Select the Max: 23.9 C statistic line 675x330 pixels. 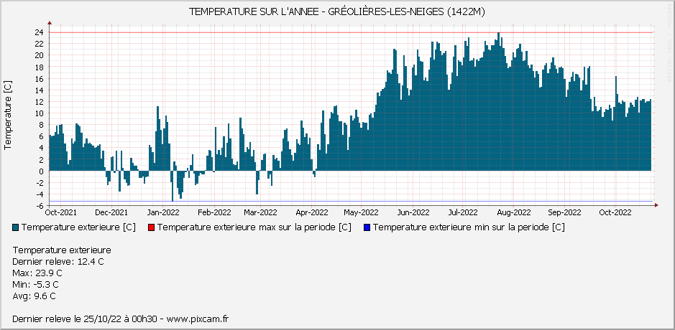(x=37, y=273)
